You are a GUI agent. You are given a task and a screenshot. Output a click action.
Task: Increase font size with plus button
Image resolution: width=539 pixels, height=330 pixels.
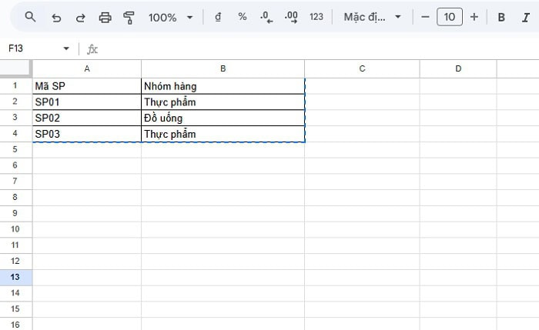474,17
